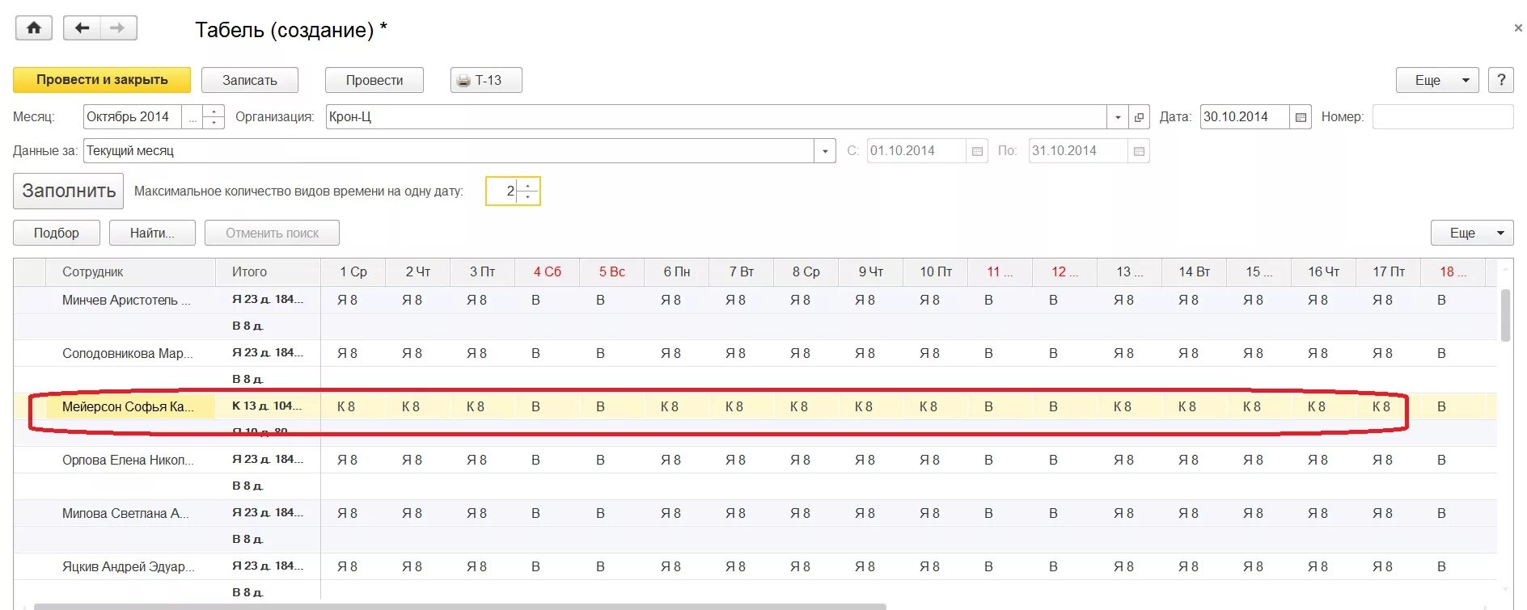The width and height of the screenshot is (1527, 610).
Task: Click the max time types value 2
Action: click(501, 191)
